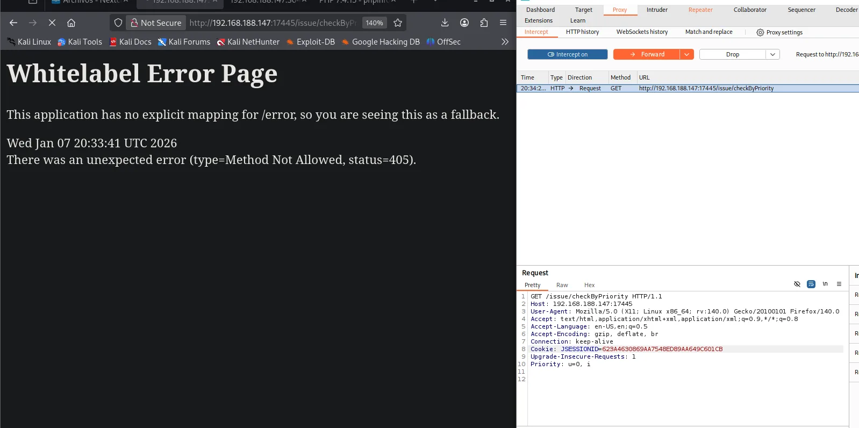Click the Firefox URL address field
The width and height of the screenshot is (859, 428).
(x=273, y=23)
